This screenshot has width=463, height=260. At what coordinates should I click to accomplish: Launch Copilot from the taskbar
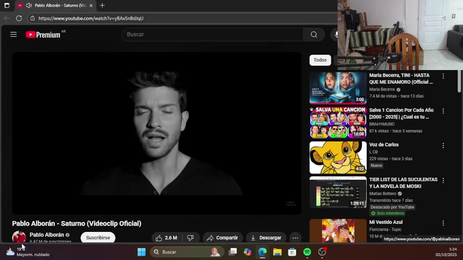(x=247, y=252)
